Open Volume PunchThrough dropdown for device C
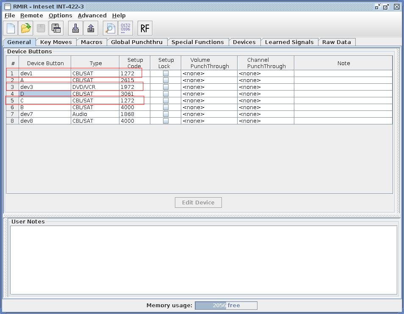404x314 pixels. point(209,100)
